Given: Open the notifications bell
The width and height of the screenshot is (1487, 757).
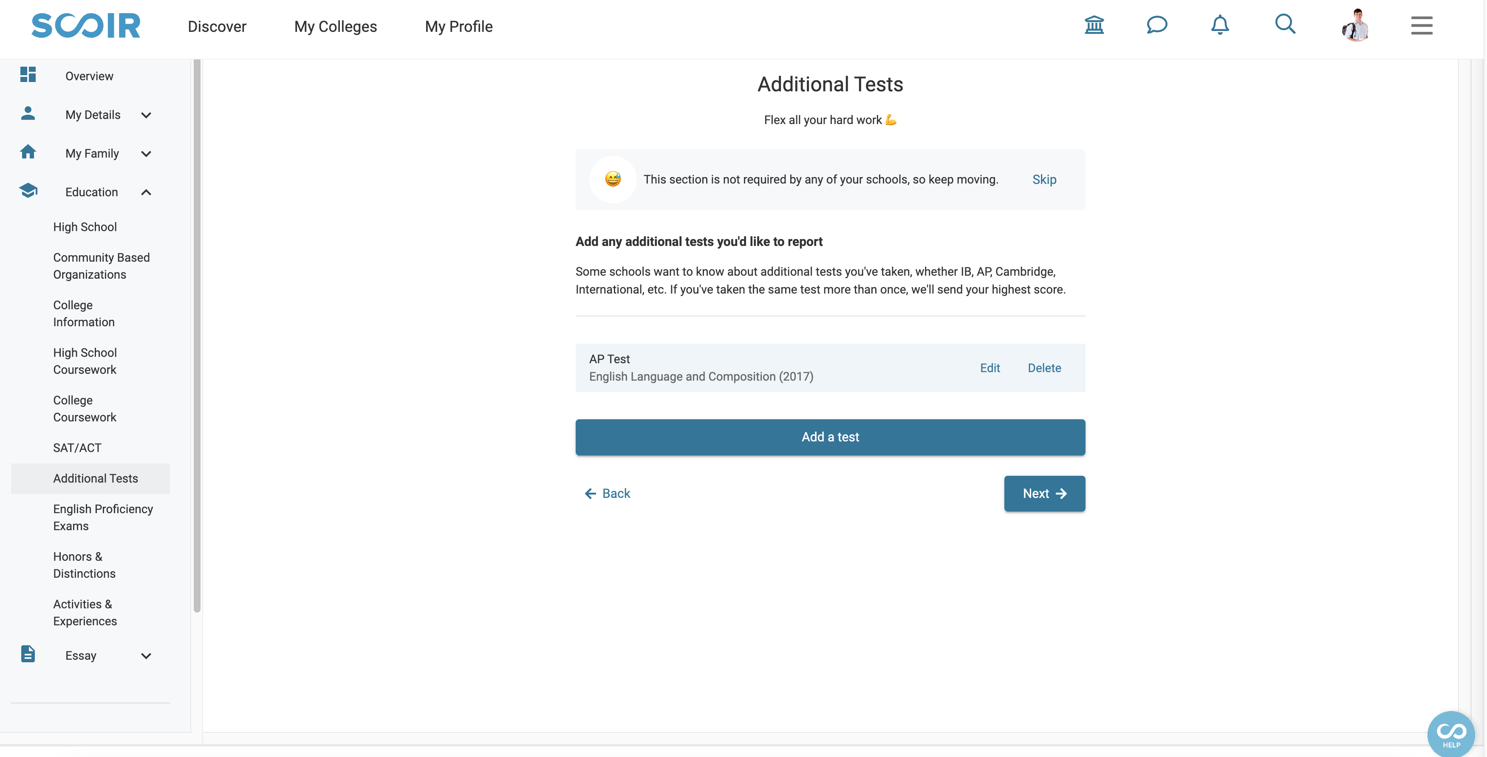Looking at the screenshot, I should [x=1220, y=25].
